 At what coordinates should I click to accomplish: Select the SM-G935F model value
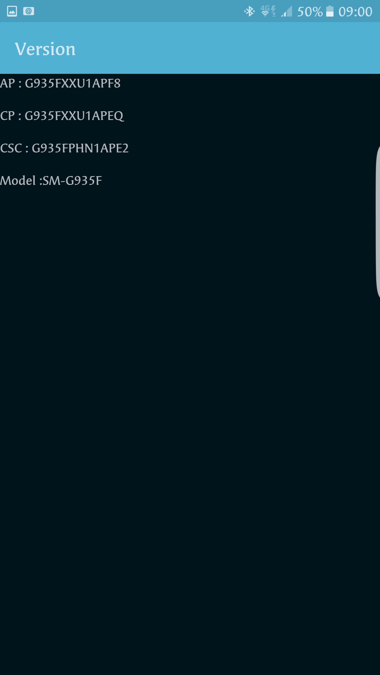(x=72, y=181)
